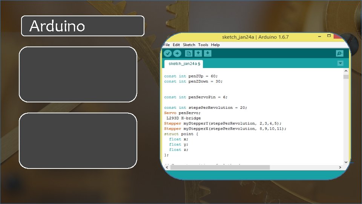Click the vertical scrollbar down arrow
The width and height of the screenshot is (362, 204).
[x=346, y=162]
